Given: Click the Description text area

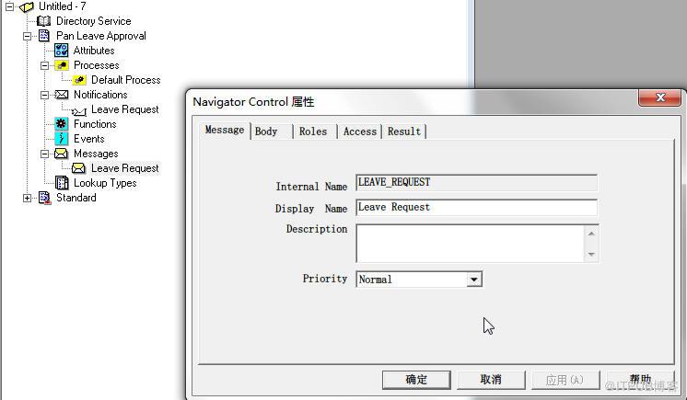Looking at the screenshot, I should tap(470, 244).
